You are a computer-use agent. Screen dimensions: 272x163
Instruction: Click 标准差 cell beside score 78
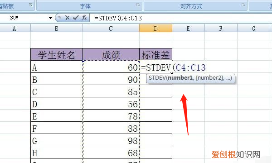tap(156, 116)
